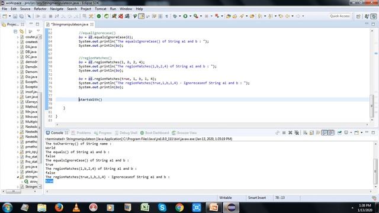Click the green circular run-server icon

point(99,16)
